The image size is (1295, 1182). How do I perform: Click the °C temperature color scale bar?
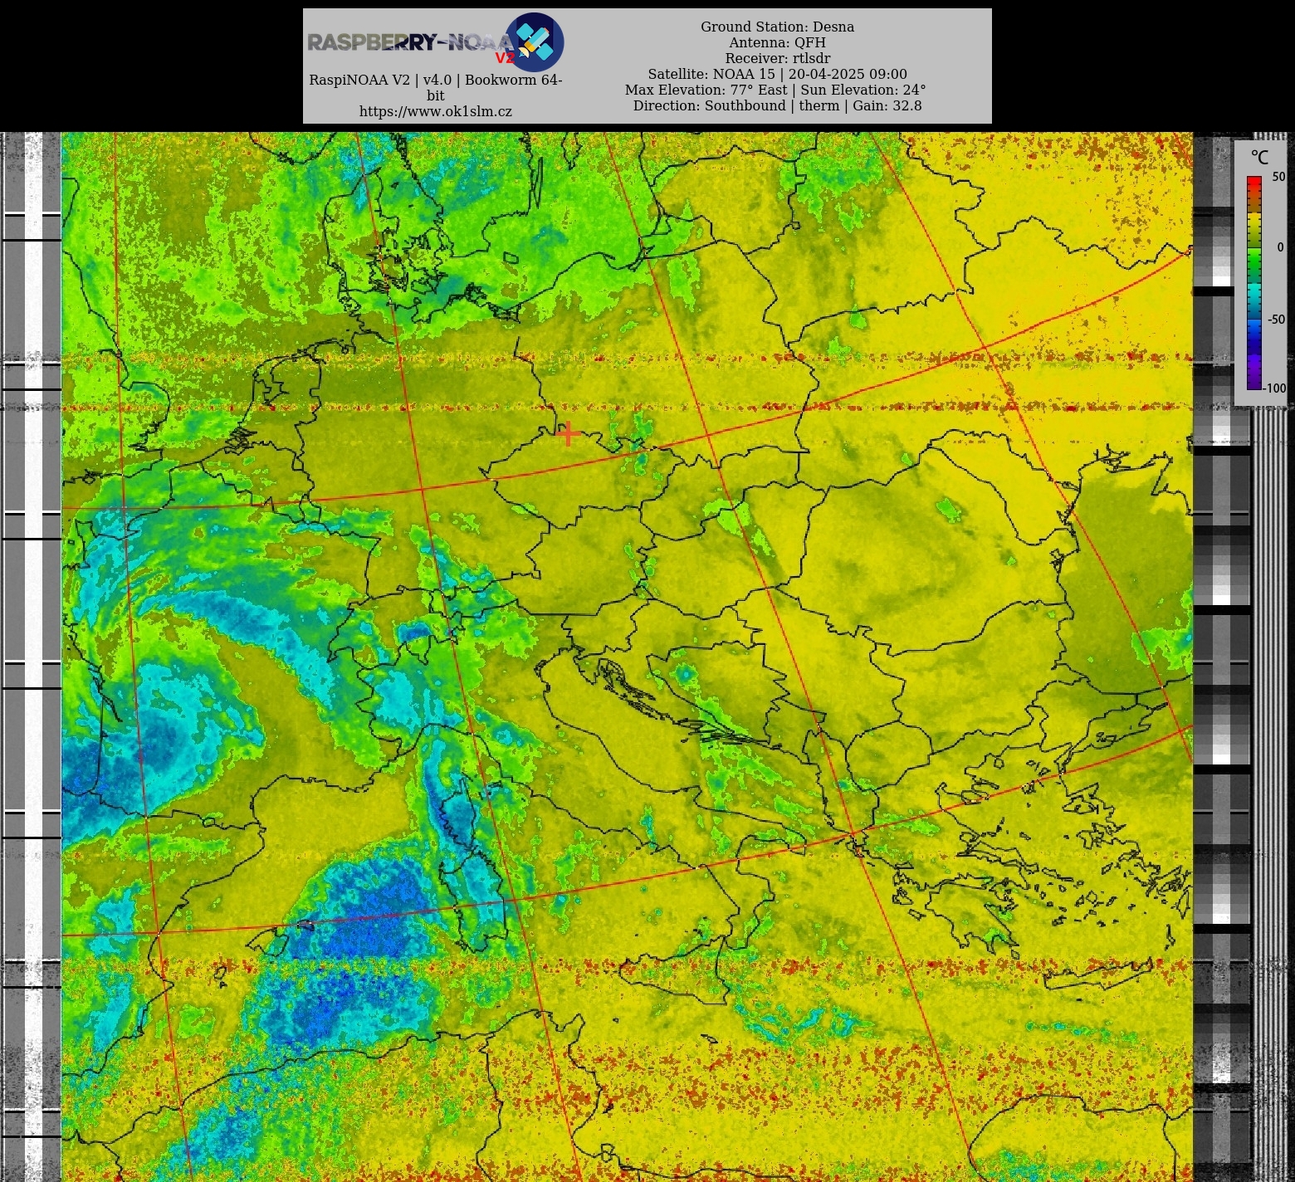[1253, 282]
